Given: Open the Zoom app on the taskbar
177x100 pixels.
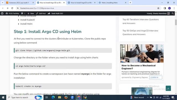Looking at the screenshot, I should tap(72, 97).
